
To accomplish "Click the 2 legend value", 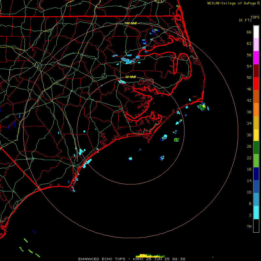I will point(250,215).
